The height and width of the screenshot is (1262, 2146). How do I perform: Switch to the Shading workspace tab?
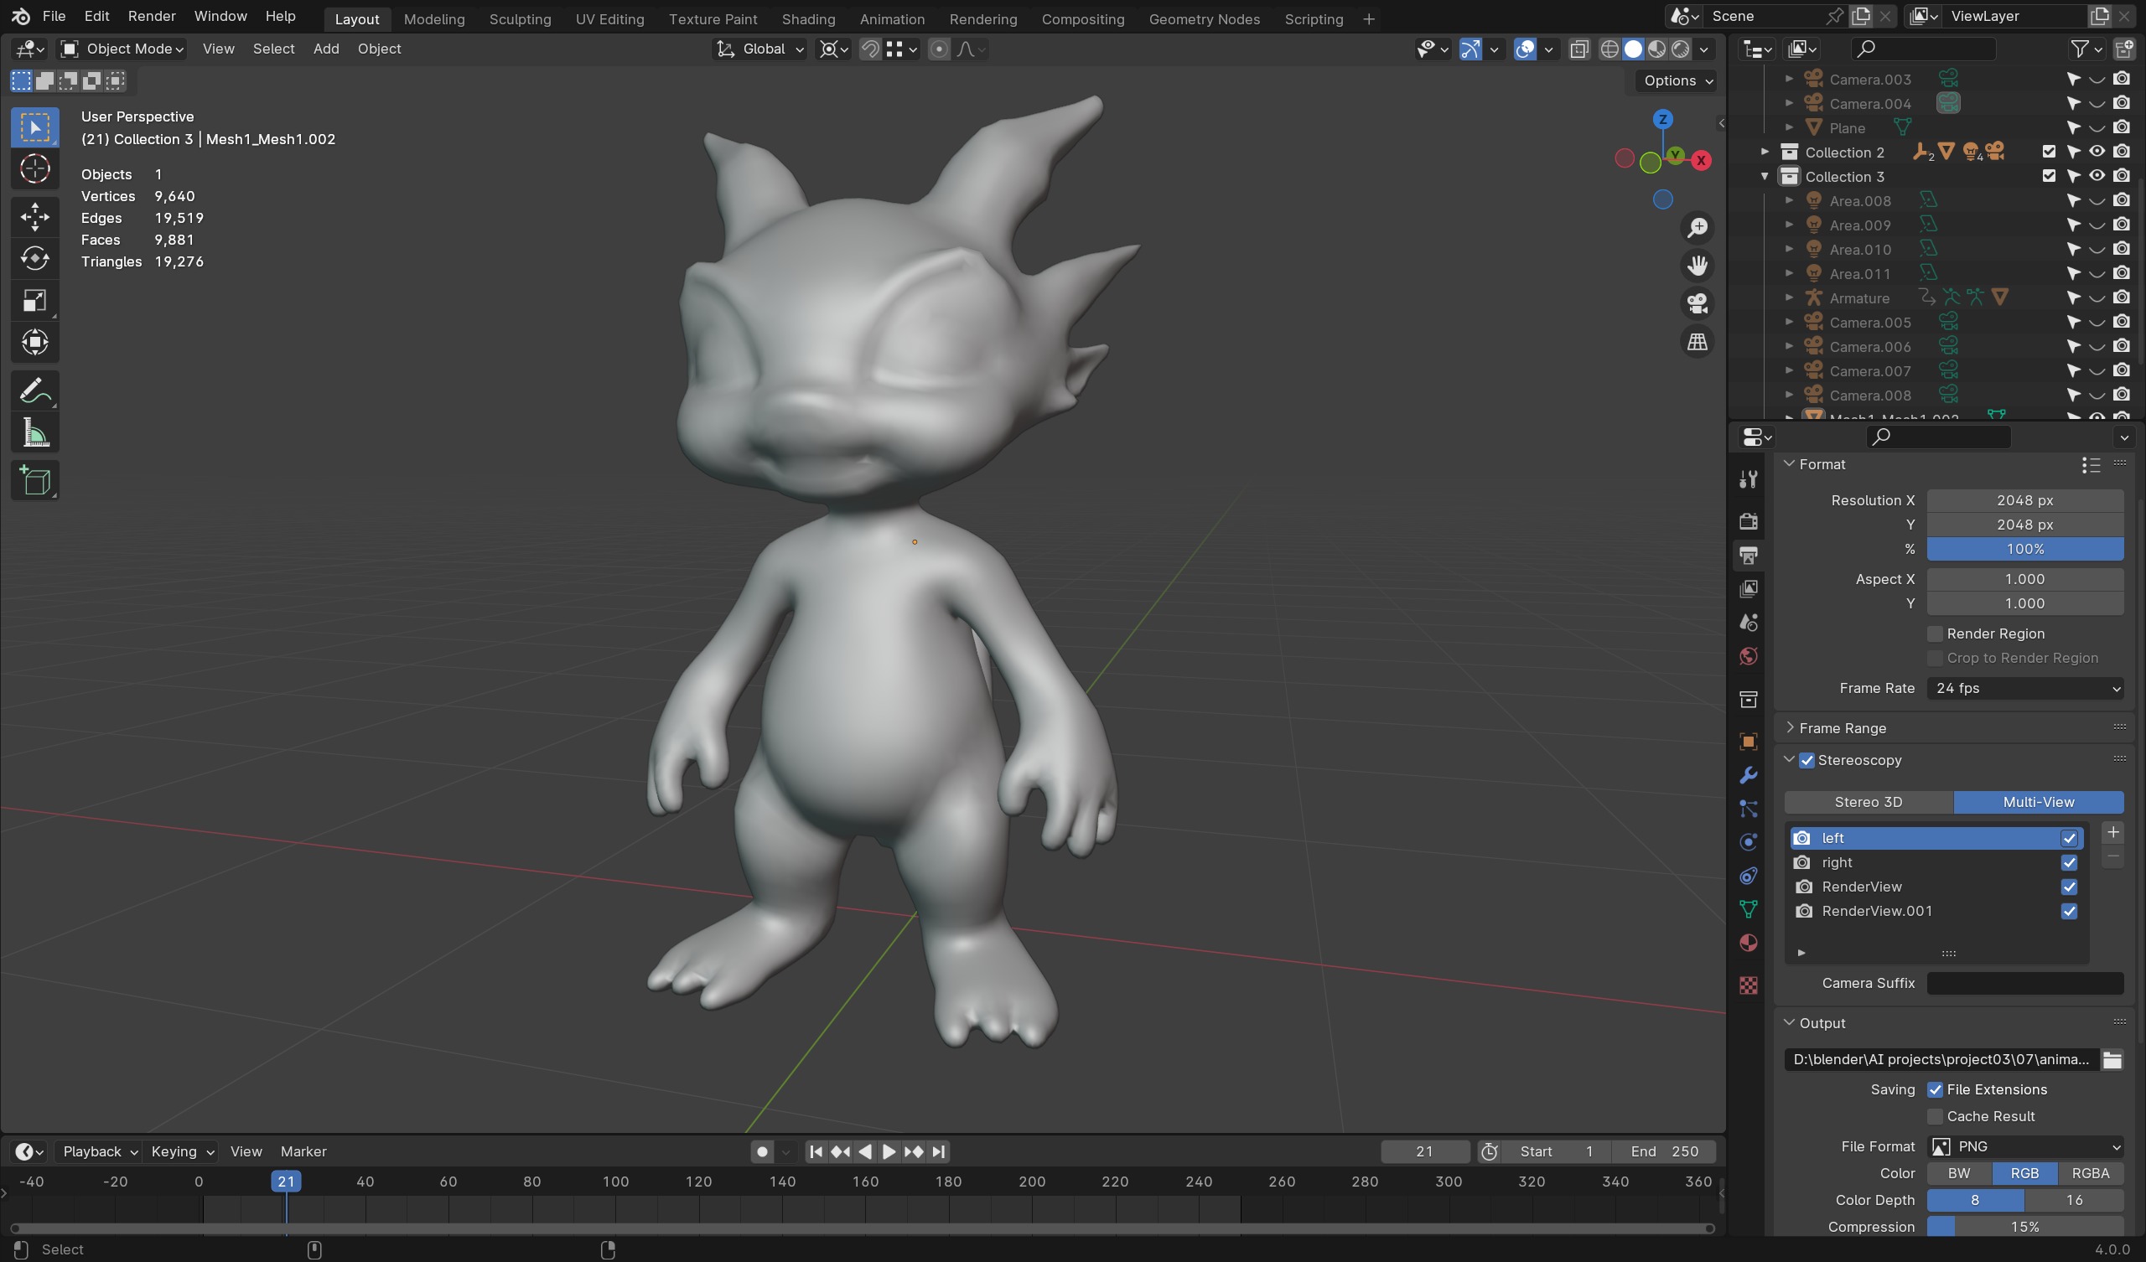click(807, 18)
